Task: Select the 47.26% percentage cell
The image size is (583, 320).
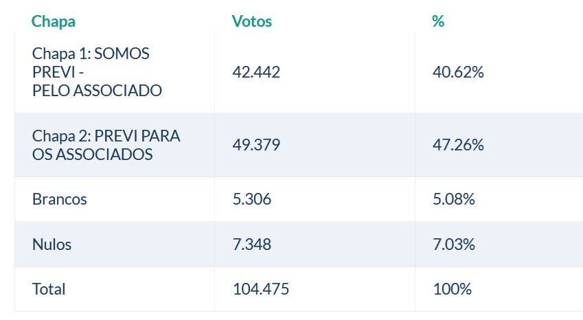Action: click(x=459, y=145)
